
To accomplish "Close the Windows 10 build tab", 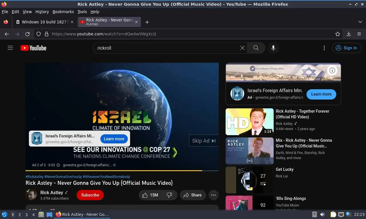I will [x=72, y=22].
